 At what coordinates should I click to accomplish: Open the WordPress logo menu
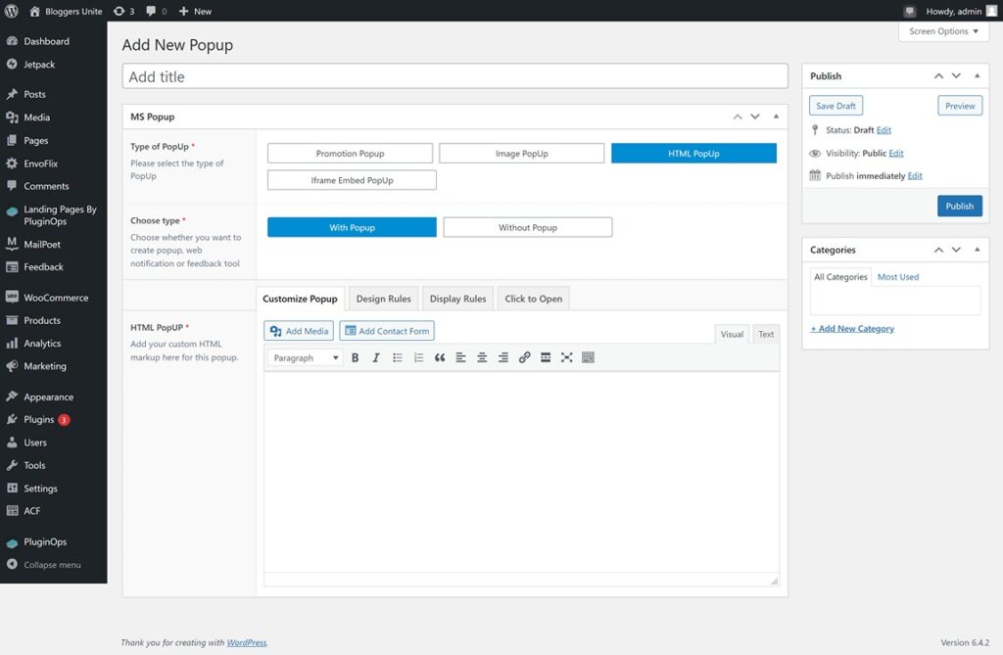12,11
